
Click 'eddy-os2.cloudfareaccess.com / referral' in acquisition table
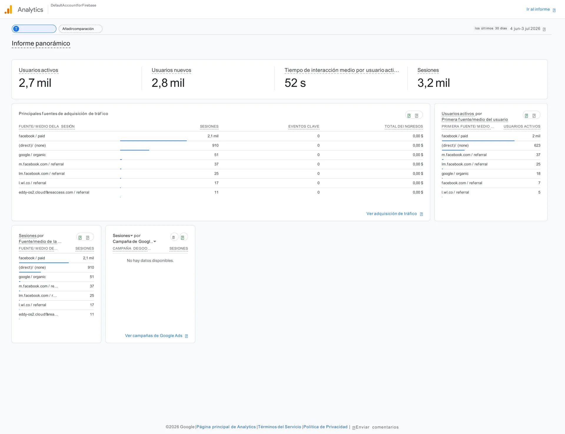(x=54, y=192)
